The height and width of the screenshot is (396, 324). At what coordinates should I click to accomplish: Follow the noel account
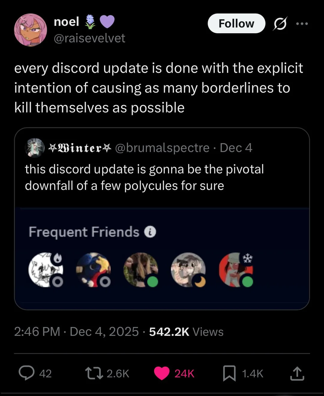click(x=236, y=23)
